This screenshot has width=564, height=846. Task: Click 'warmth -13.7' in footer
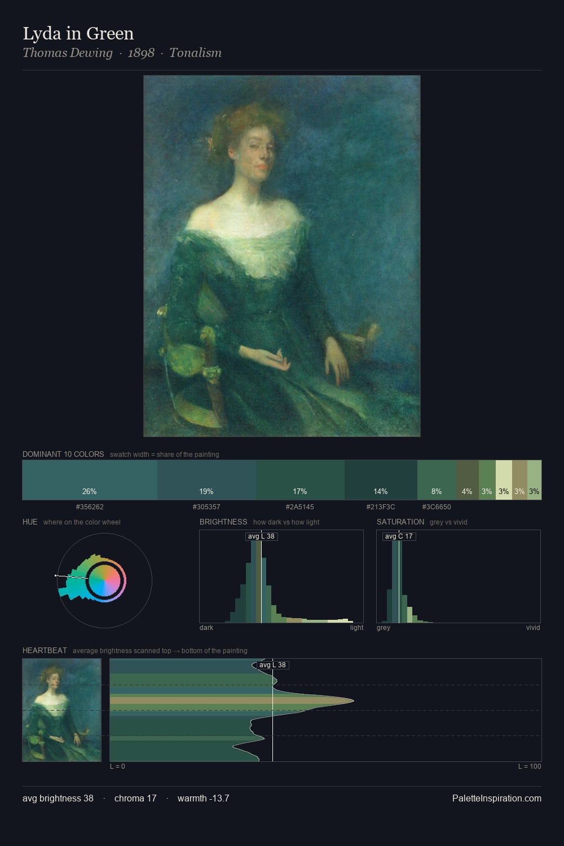click(x=203, y=798)
